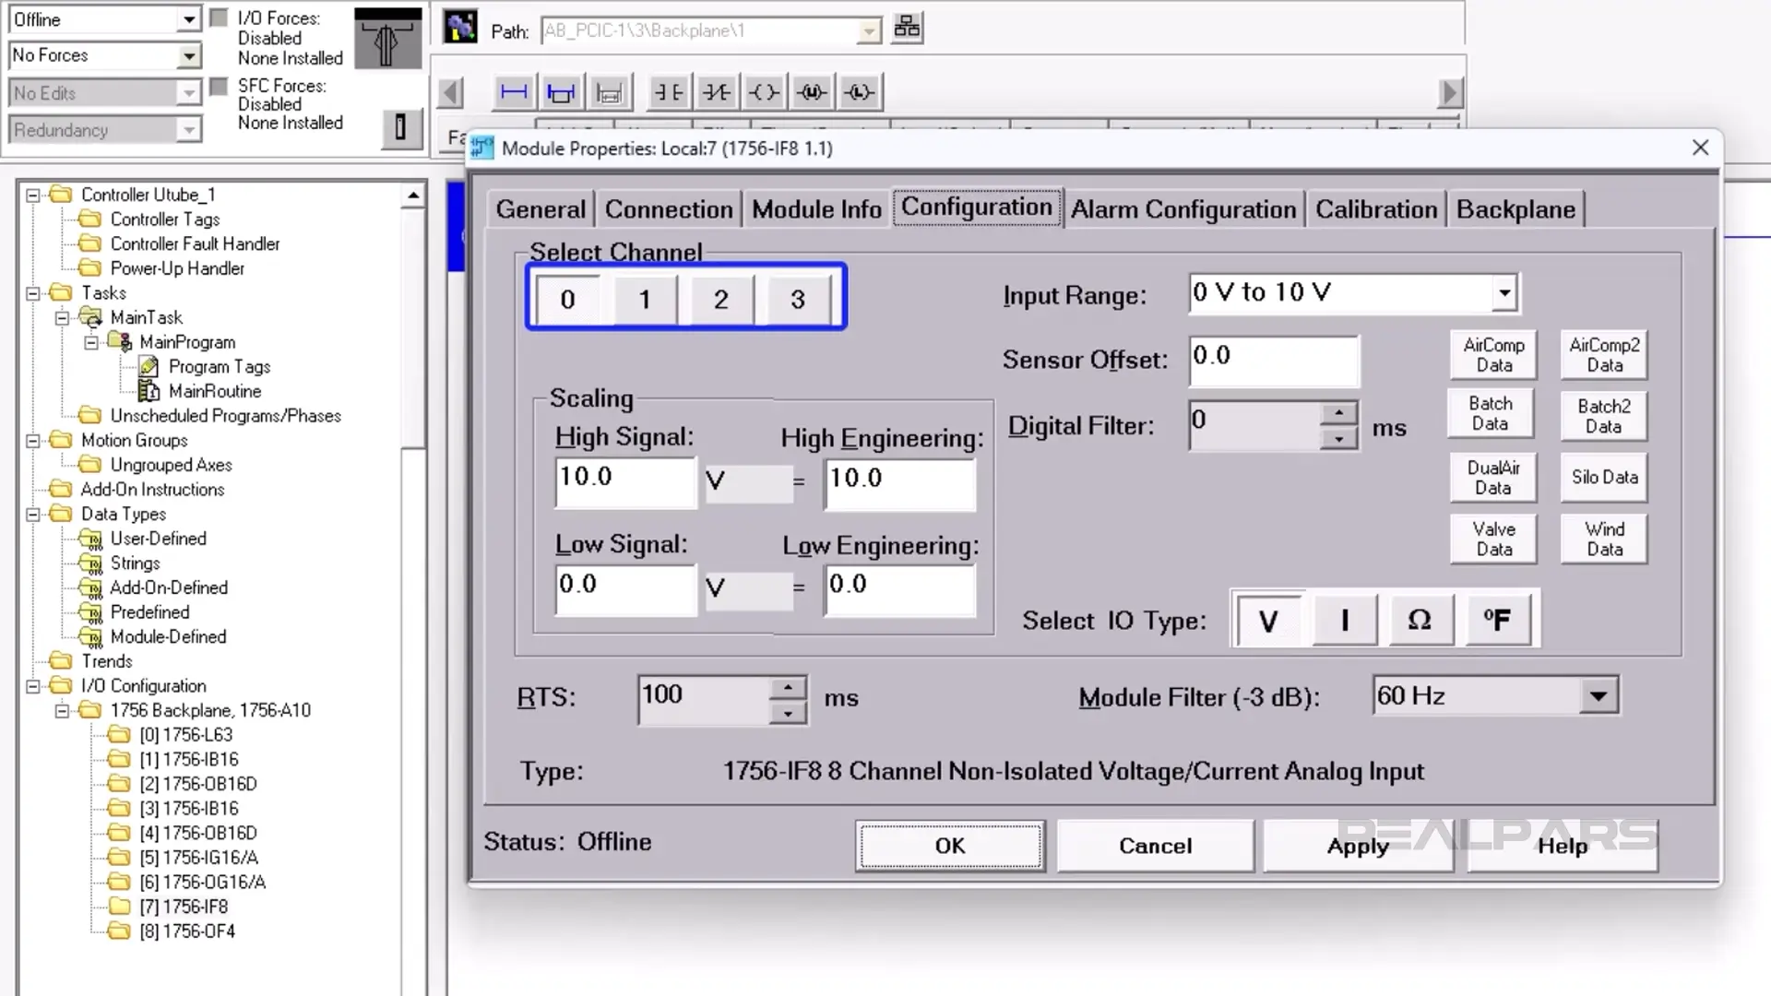Select the OTU unlatch coil instruction
Viewport: 1771px width, 996px height.
[x=811, y=91]
